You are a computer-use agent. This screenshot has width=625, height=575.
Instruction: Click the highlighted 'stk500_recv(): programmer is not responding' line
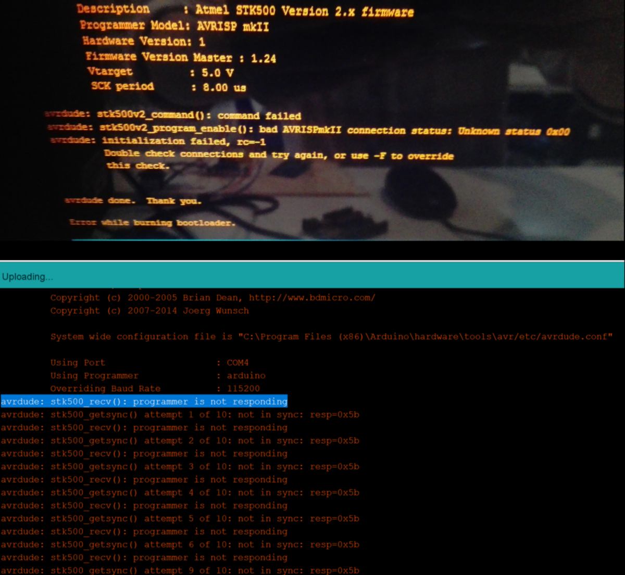(x=144, y=402)
